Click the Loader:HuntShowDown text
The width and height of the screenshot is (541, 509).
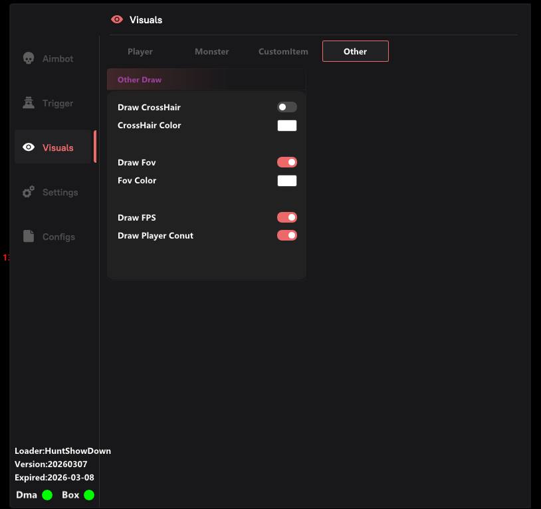[62, 451]
